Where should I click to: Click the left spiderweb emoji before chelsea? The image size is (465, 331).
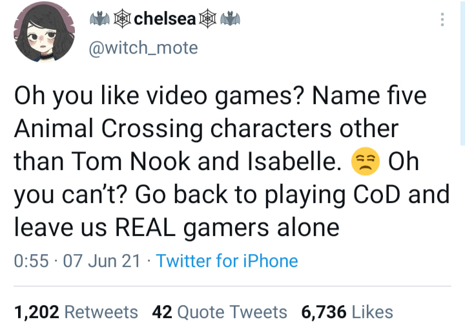coord(123,19)
